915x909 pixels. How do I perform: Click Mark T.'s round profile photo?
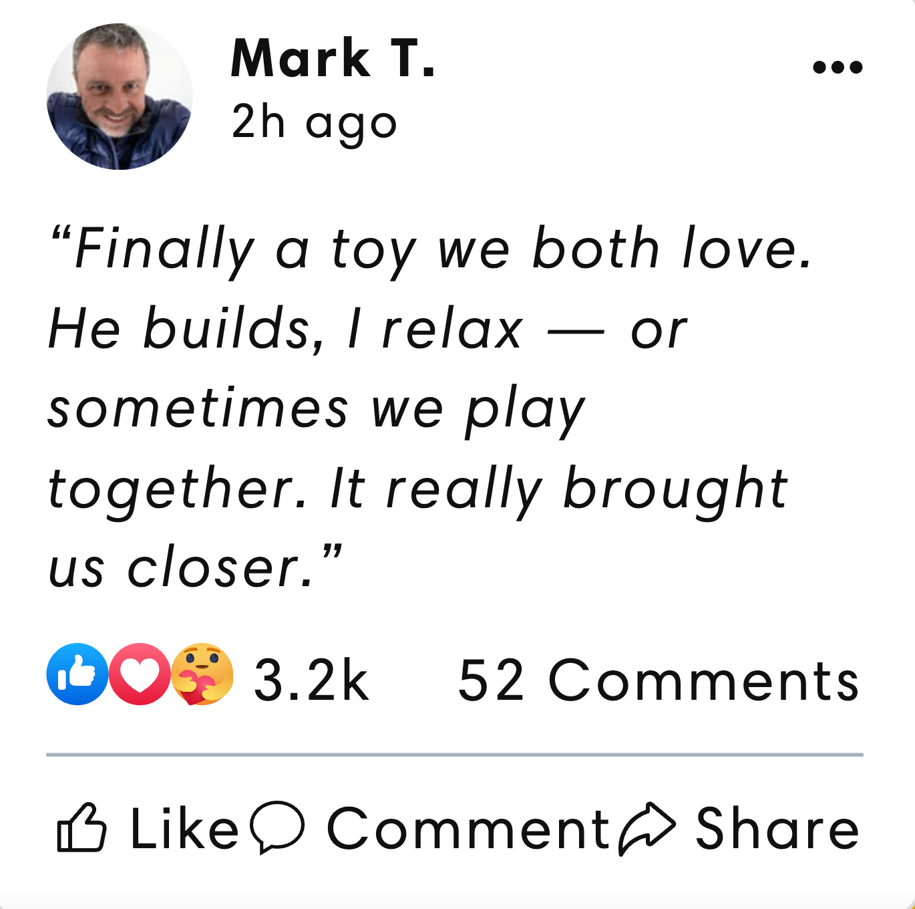pyautogui.click(x=120, y=96)
